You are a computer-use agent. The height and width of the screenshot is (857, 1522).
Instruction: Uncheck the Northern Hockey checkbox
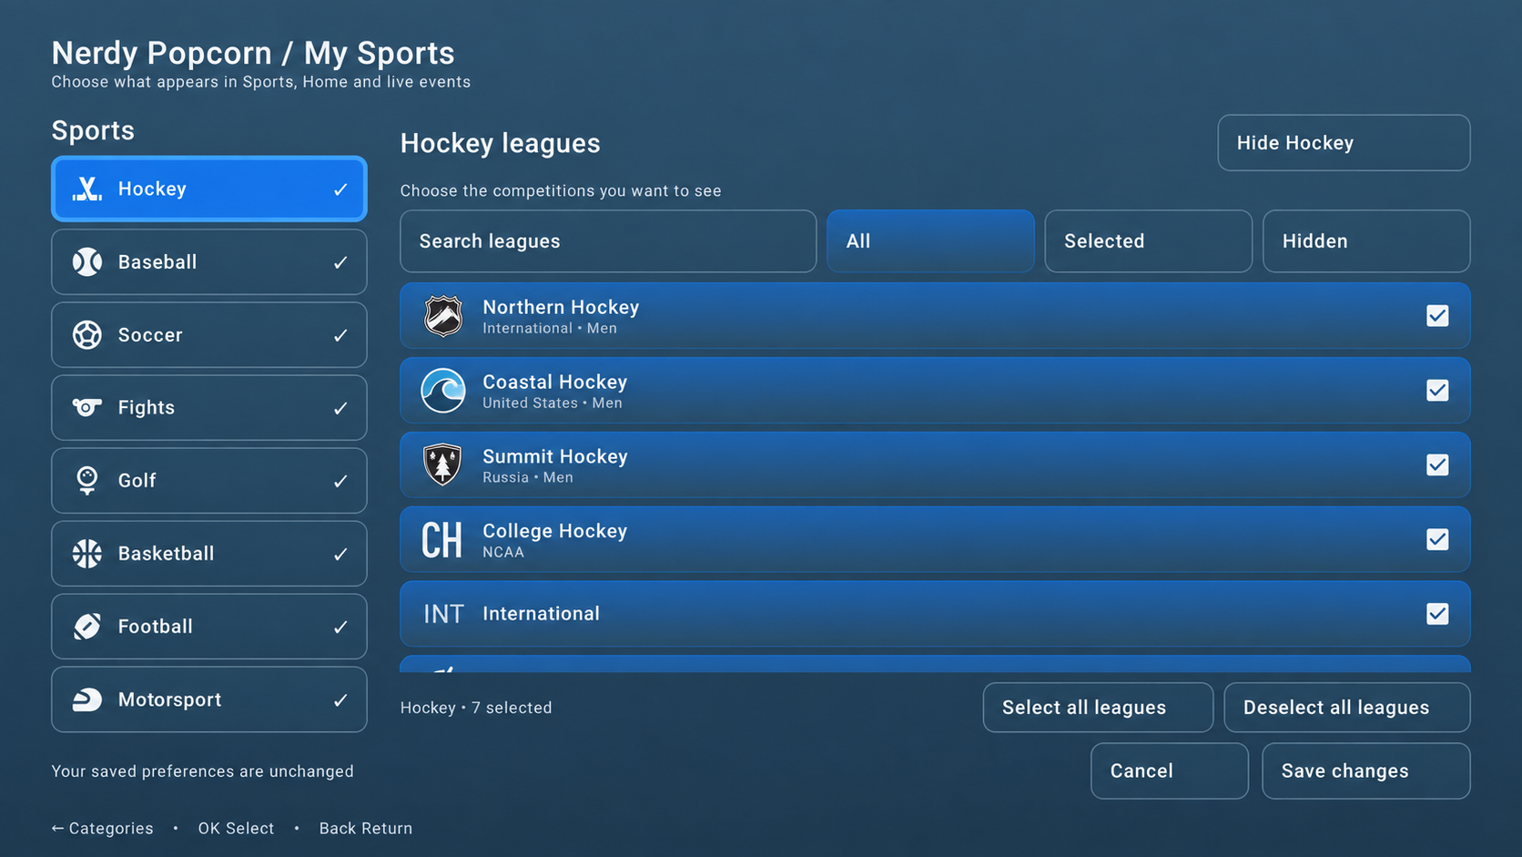coord(1437,316)
